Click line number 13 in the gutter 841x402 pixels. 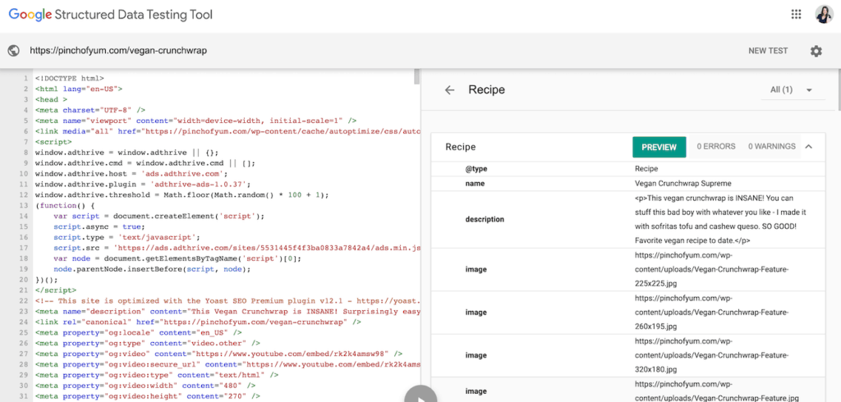pos(24,205)
